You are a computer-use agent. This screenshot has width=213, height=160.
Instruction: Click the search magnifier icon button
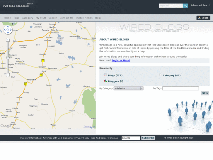tap(185, 6)
